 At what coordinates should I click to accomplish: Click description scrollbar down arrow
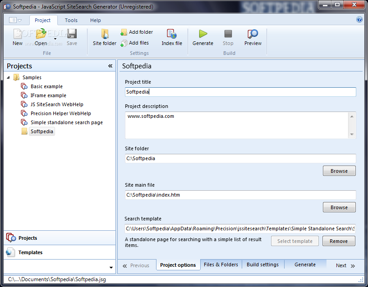click(x=352, y=135)
